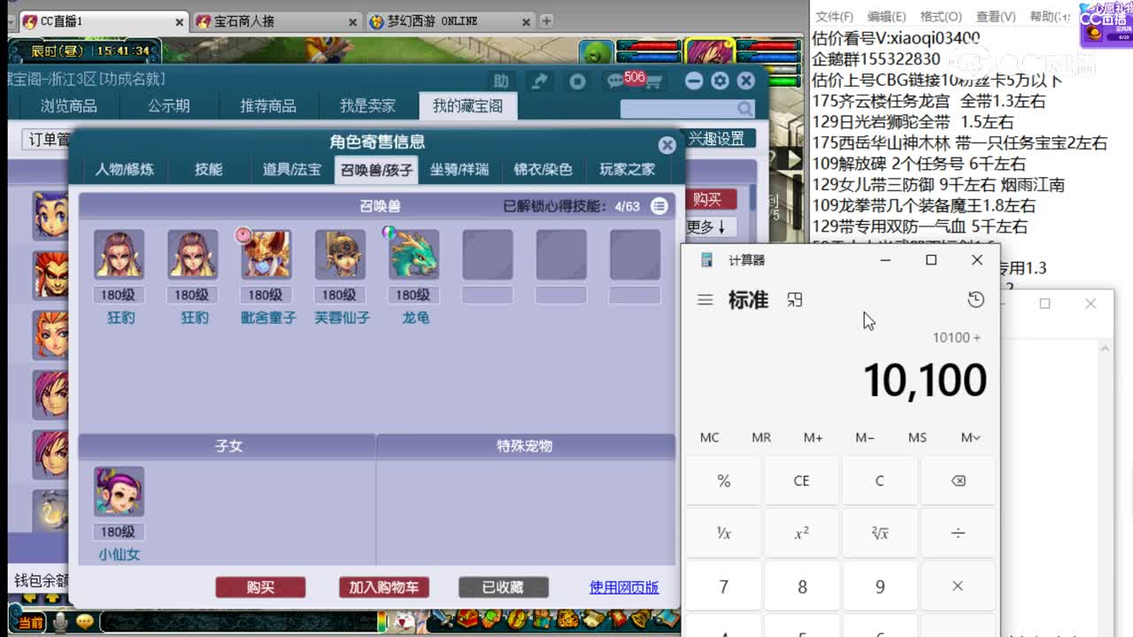This screenshot has height=637, width=1133.
Task: Click the 藏宝阁 search input field
Action: 678,109
